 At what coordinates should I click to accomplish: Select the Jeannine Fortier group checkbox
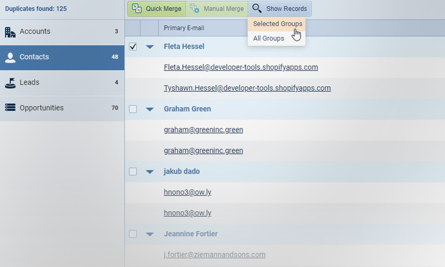click(x=133, y=234)
